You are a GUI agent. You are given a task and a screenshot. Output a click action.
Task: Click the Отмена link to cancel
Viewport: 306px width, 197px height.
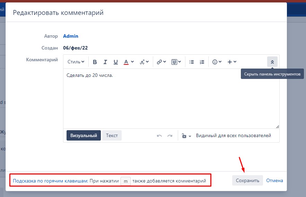(x=274, y=180)
